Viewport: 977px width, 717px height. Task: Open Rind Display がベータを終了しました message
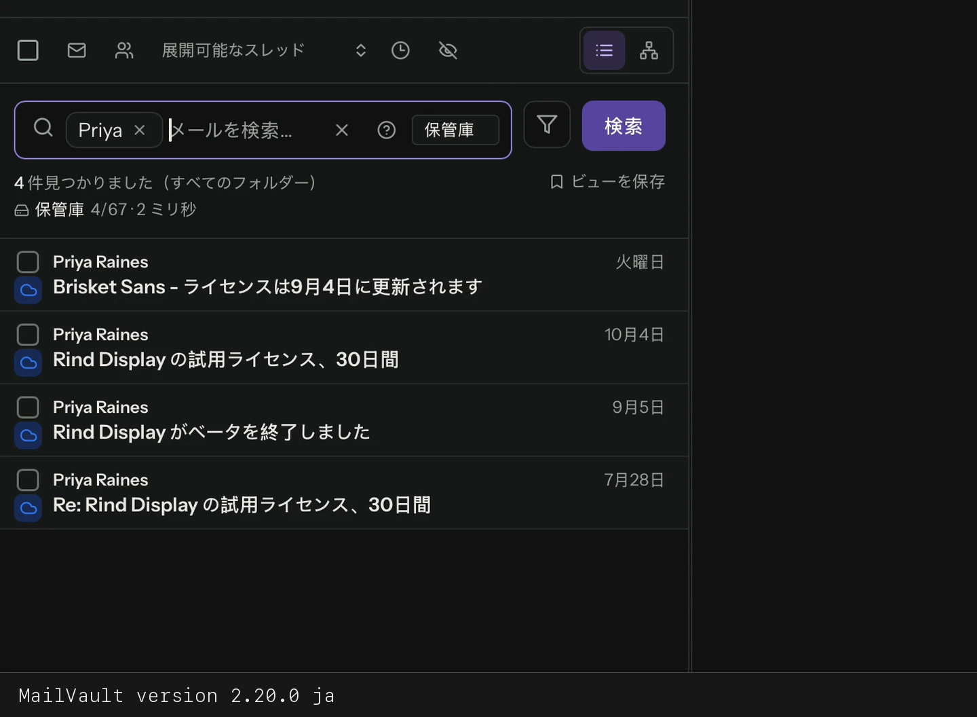pyautogui.click(x=344, y=420)
